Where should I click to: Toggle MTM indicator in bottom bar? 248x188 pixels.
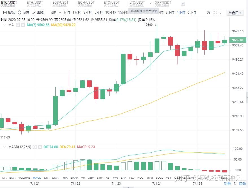click(150, 178)
